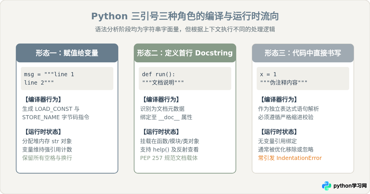Image resolution: width=370 pixels, height=194 pixels.
Task: Click '【编译器行为】' in the 形态二 card
Action: tap(161, 100)
